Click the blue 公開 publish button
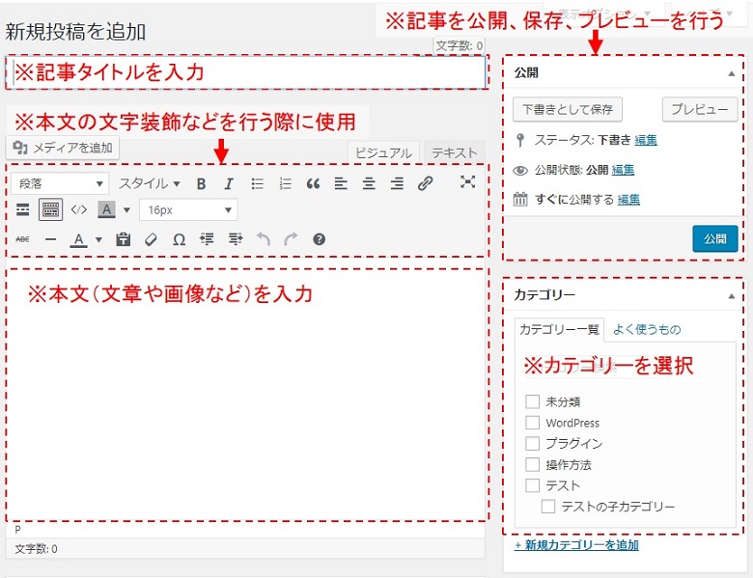This screenshot has height=578, width=753. (714, 238)
